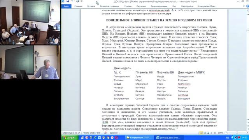This screenshot has width=249, height=140.
Task: Open the Надстройки tab
Action: 187,6
